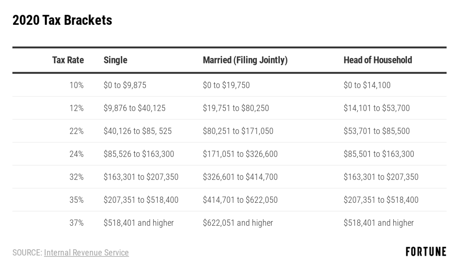Select the $0 to $14,100 cell
The width and height of the screenshot is (459, 271).
[367, 85]
